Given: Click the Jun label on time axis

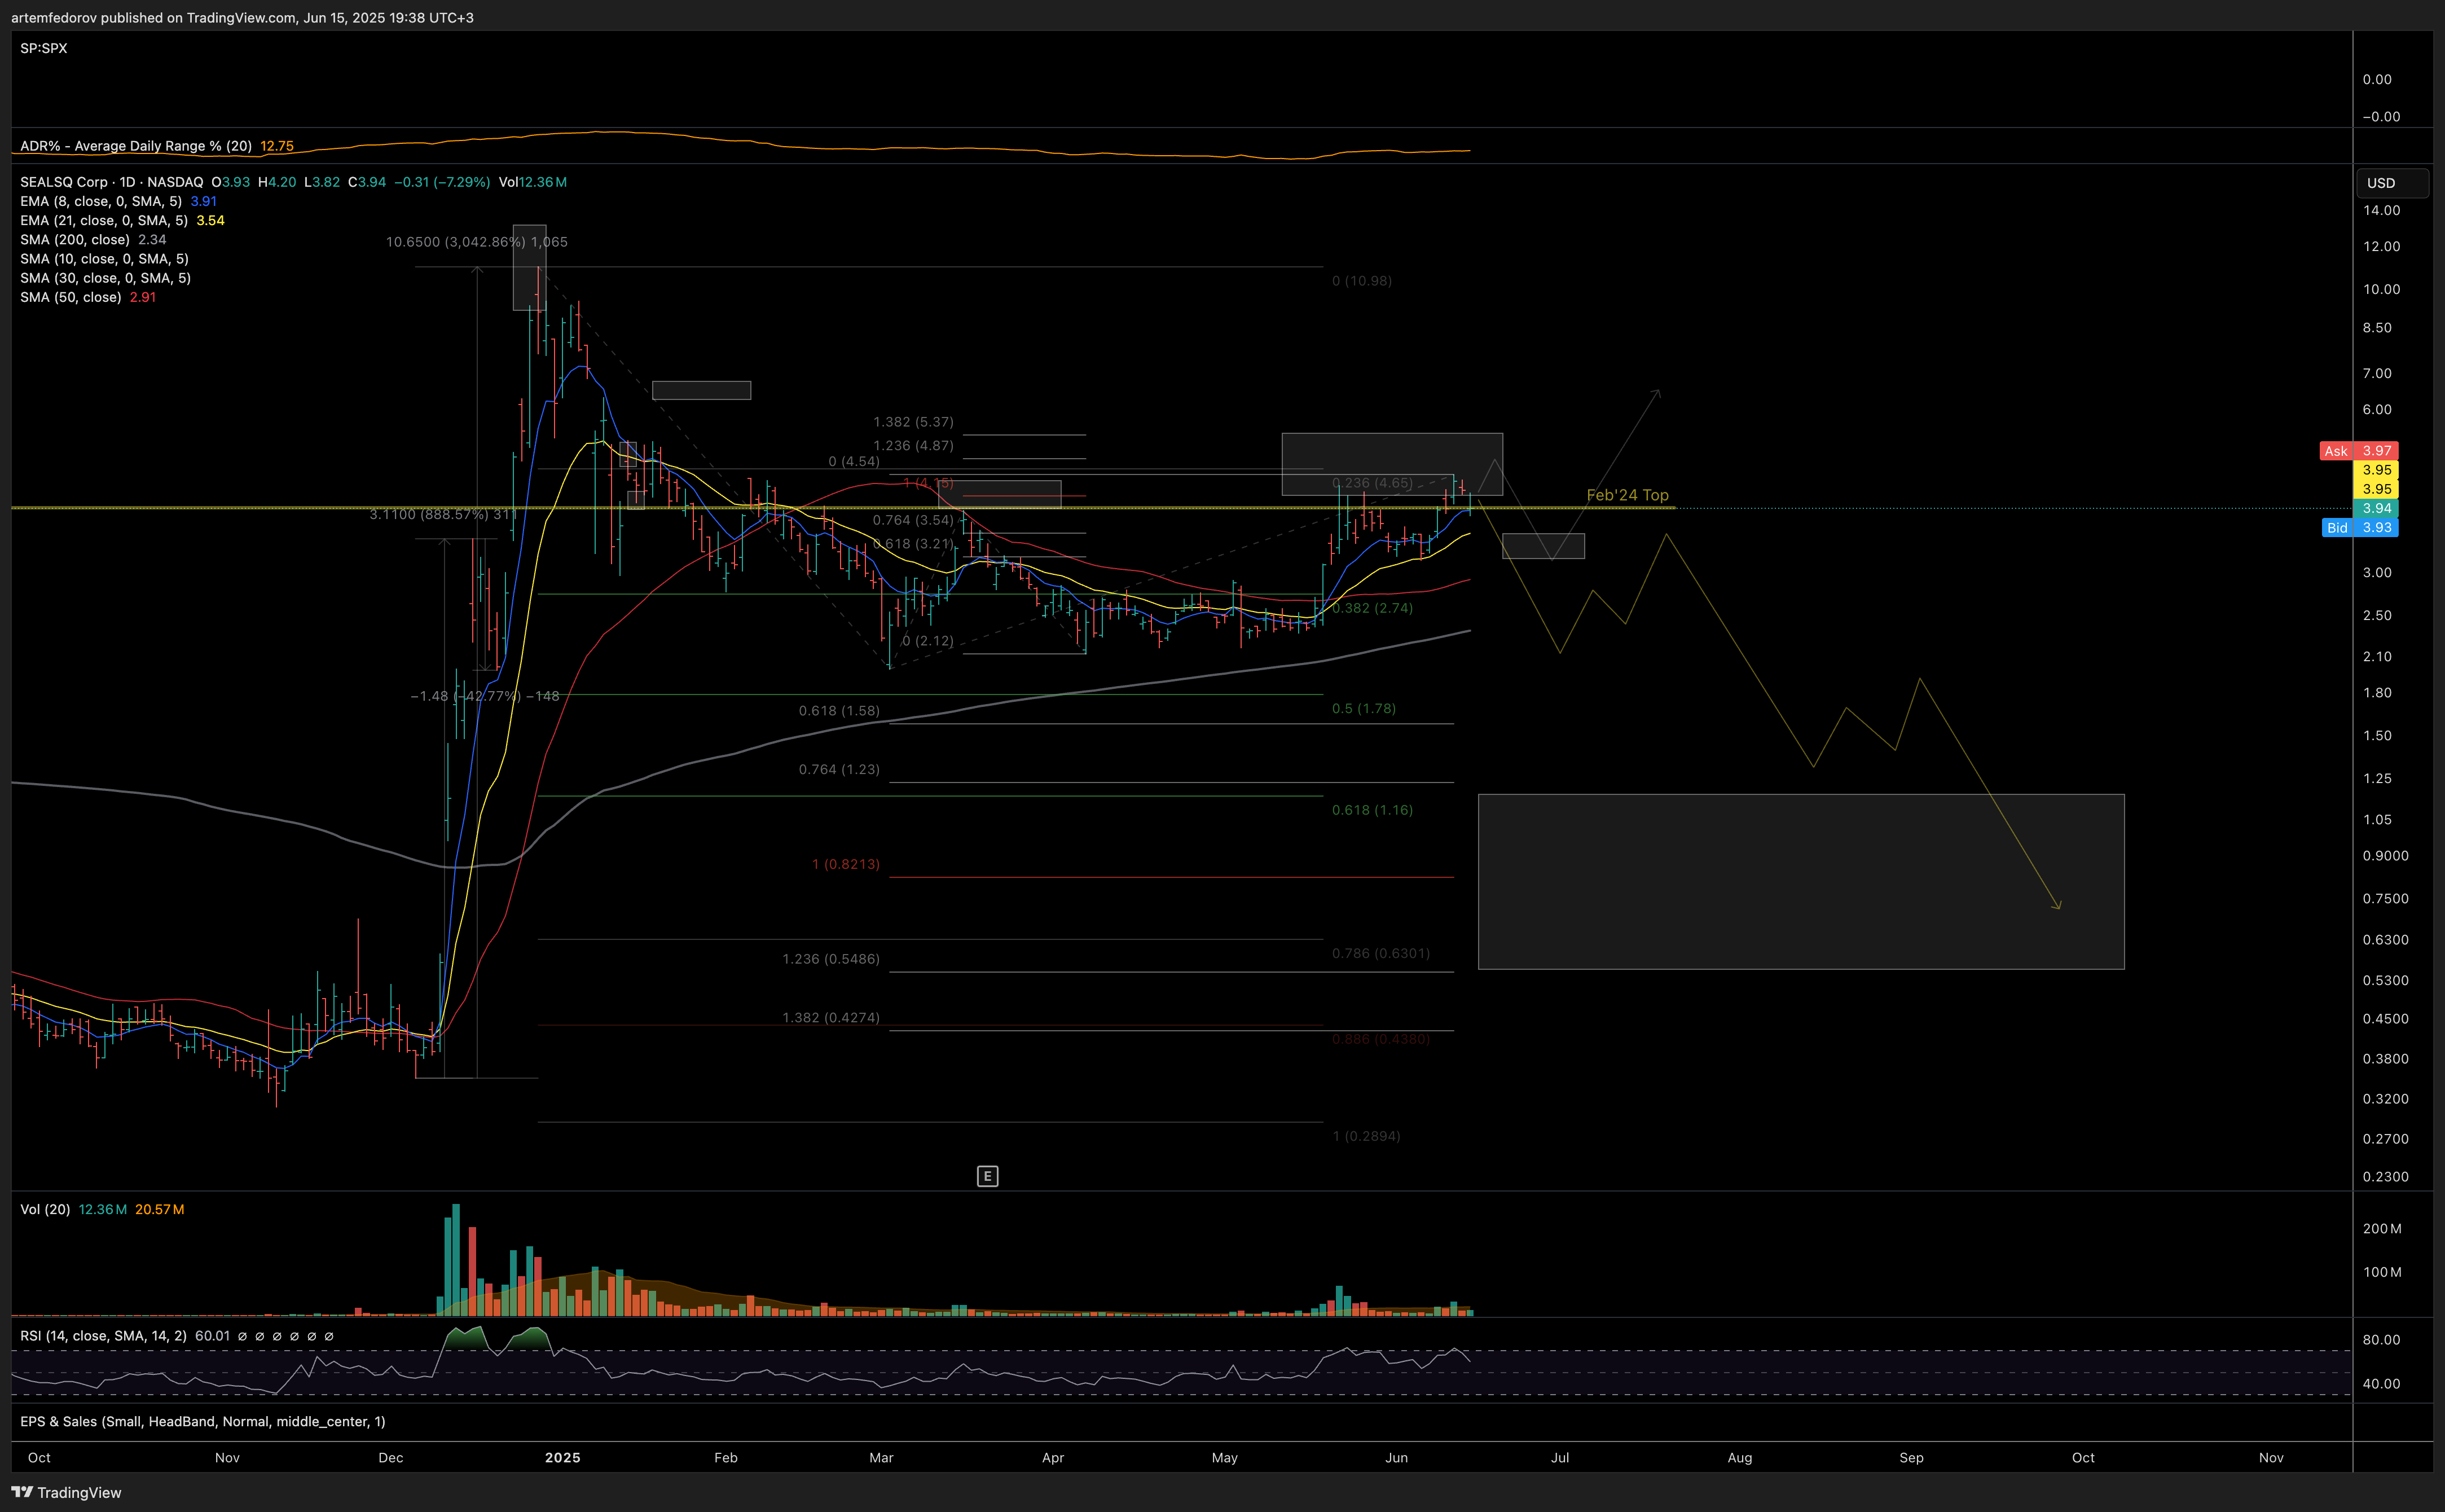Looking at the screenshot, I should pyautogui.click(x=1397, y=1458).
